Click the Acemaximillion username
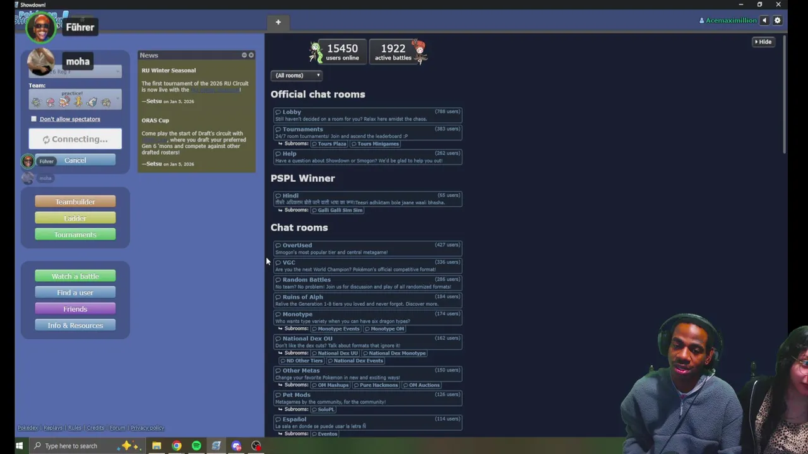Screen dimensions: 808x454 pos(728,20)
